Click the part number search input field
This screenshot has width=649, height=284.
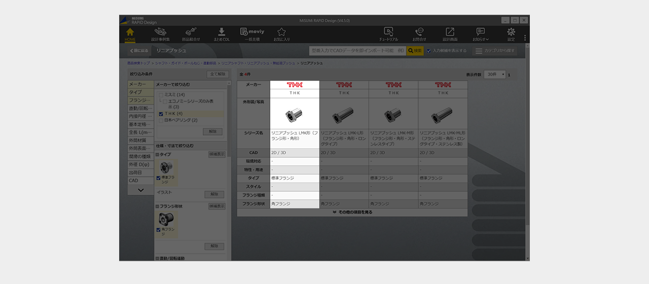[x=357, y=51]
